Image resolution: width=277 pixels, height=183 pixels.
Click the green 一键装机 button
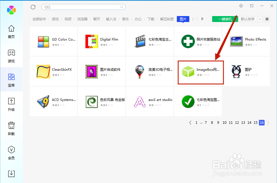(x=225, y=19)
